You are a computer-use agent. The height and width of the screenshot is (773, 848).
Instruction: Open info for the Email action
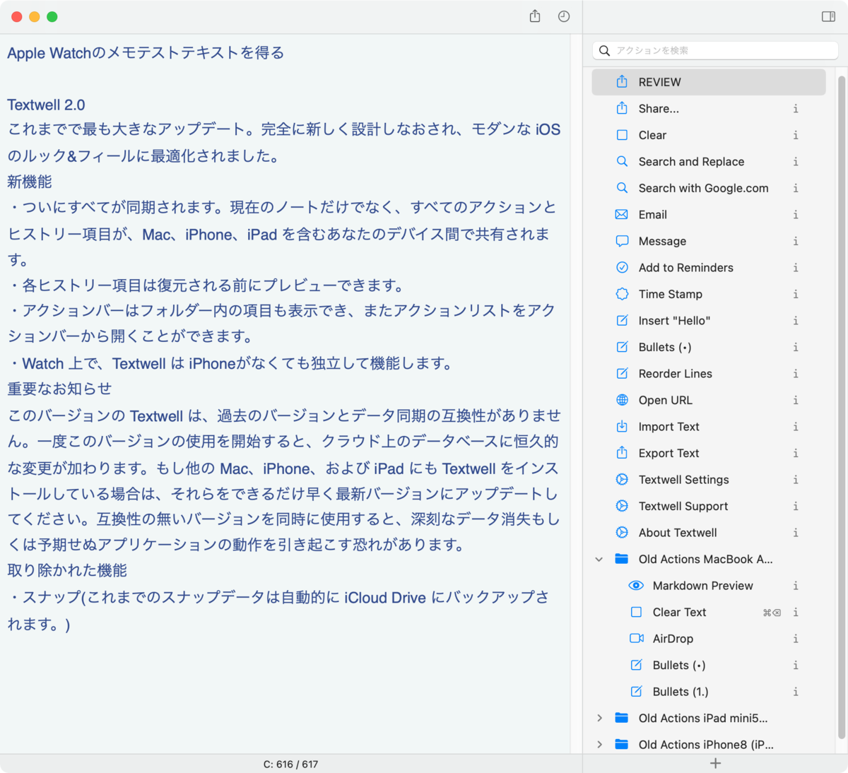pyautogui.click(x=796, y=214)
